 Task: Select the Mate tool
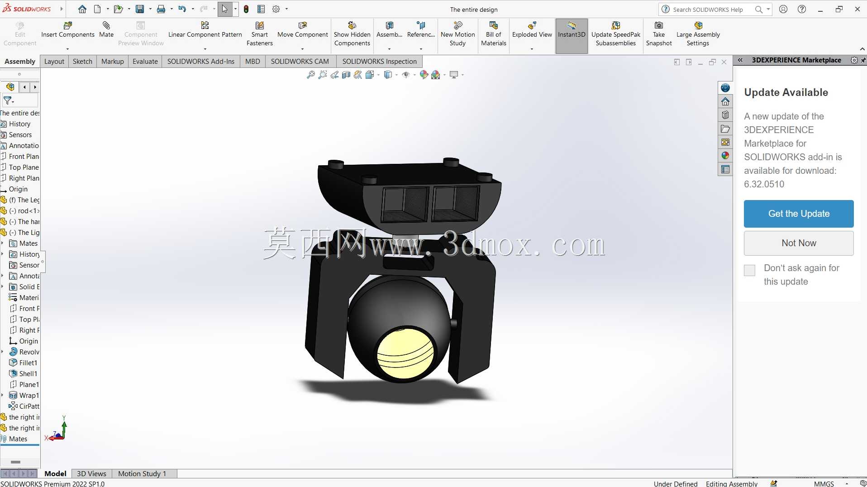pos(106,30)
